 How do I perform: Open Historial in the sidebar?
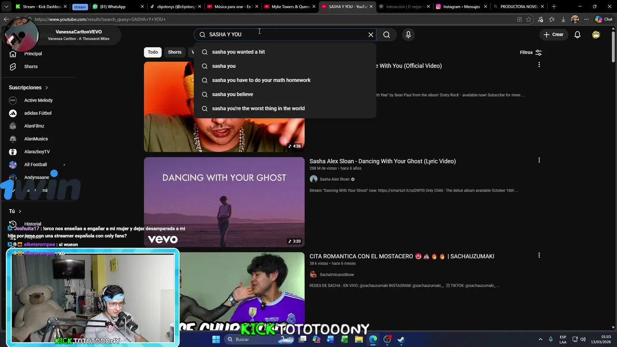pyautogui.click(x=33, y=224)
